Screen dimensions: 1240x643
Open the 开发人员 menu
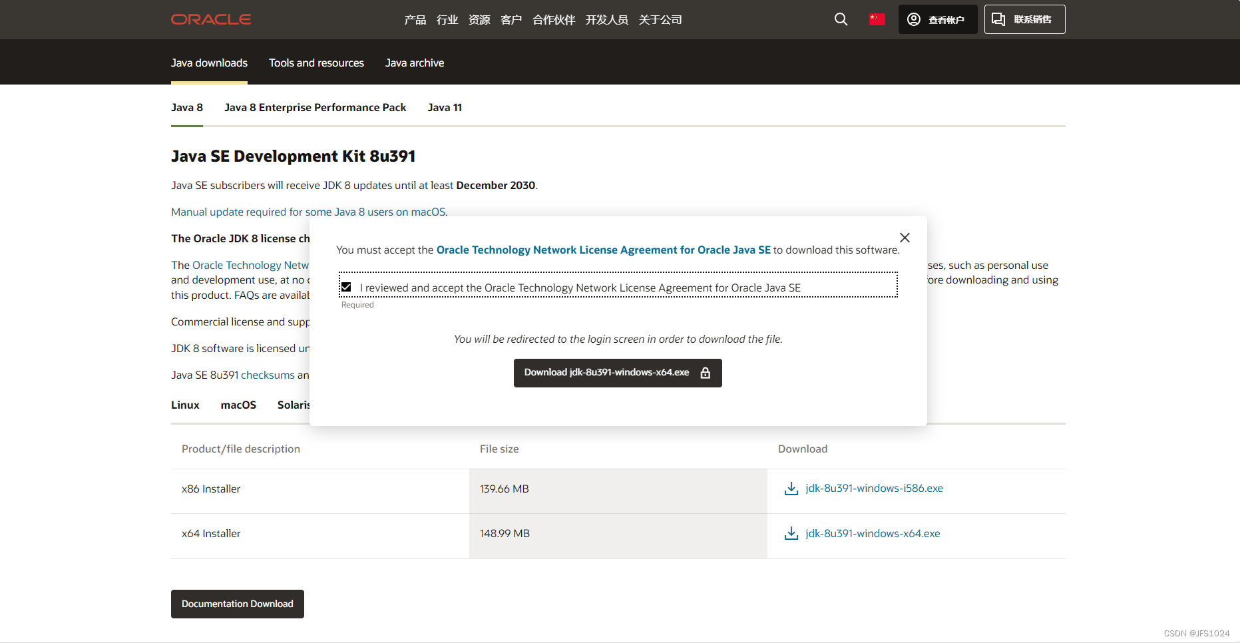coord(607,20)
